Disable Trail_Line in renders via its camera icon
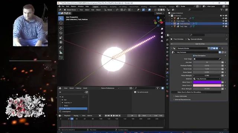238x133 pixels. (226, 18)
